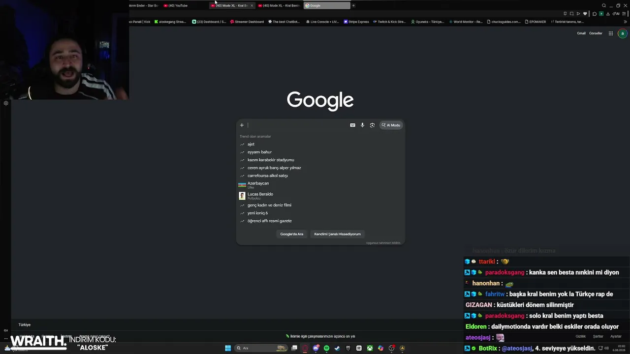Switch to the Norm Ender - Star tab
Screen dimensions: 630x354
144,5
